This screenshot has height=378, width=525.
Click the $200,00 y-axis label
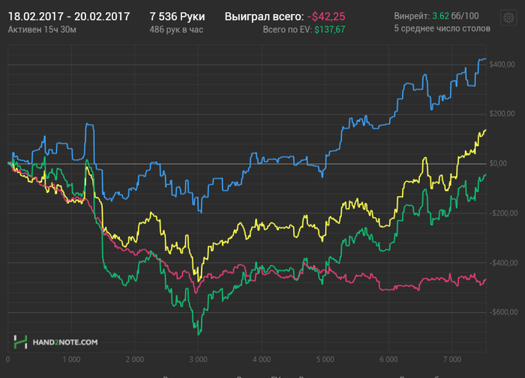tap(502, 114)
